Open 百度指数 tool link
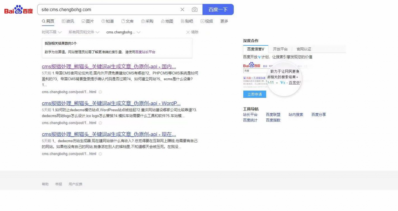Screen dimensions: 398x211 [273, 120]
